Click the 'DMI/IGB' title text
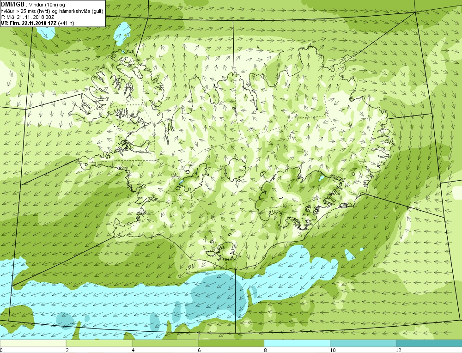This screenshot has height=353, width=462. [12, 5]
